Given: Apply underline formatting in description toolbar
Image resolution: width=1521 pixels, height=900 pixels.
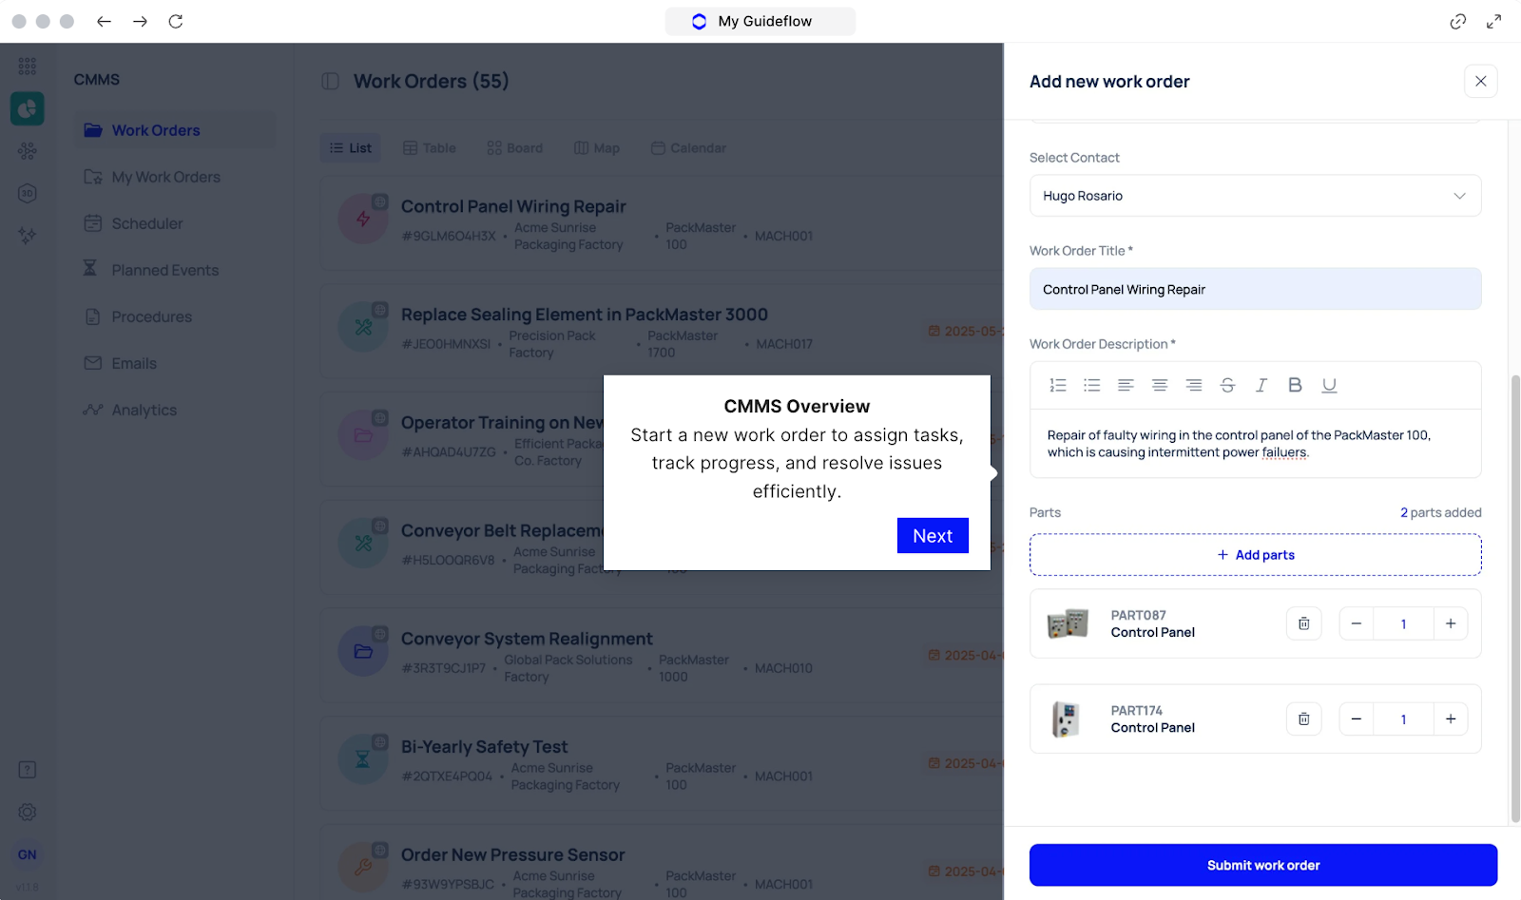Looking at the screenshot, I should tap(1329, 385).
